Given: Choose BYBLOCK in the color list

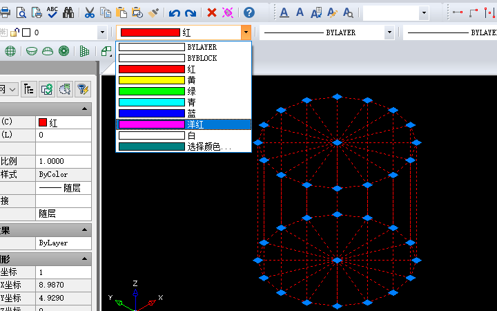Looking at the screenshot, I should tap(184, 58).
